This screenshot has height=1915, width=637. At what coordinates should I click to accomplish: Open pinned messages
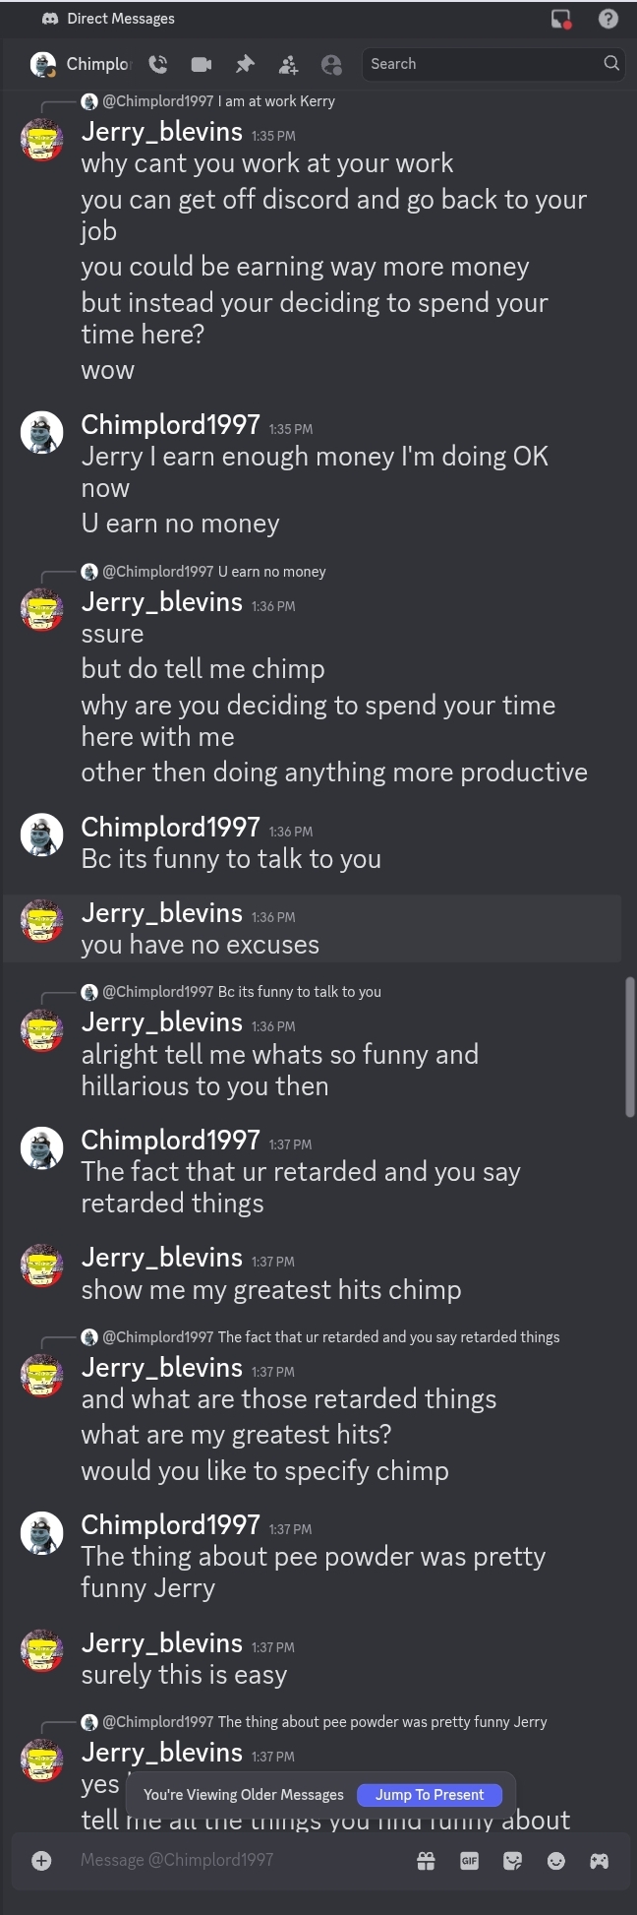point(245,64)
